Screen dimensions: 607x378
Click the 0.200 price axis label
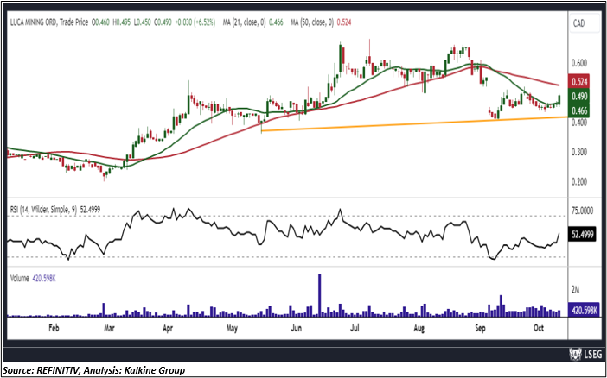pyautogui.click(x=579, y=181)
